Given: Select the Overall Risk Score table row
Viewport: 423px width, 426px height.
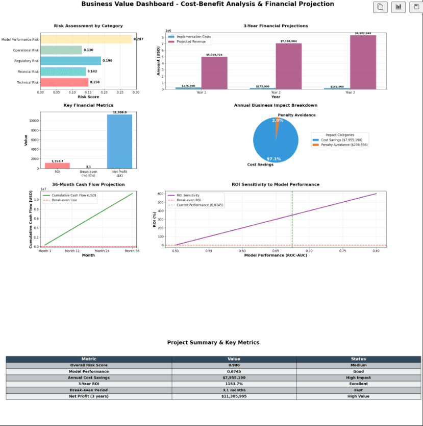Looking at the screenshot, I should [x=211, y=365].
